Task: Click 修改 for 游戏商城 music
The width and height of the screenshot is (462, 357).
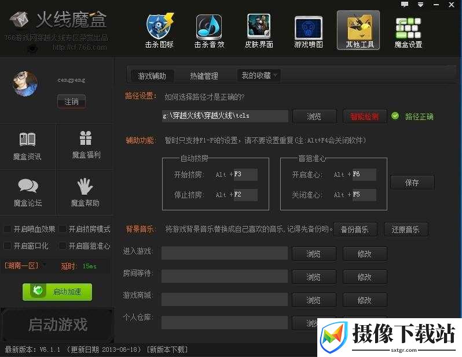Action: 365,300
